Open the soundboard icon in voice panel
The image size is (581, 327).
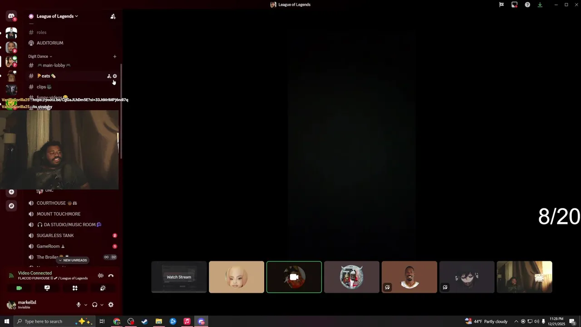(x=103, y=288)
